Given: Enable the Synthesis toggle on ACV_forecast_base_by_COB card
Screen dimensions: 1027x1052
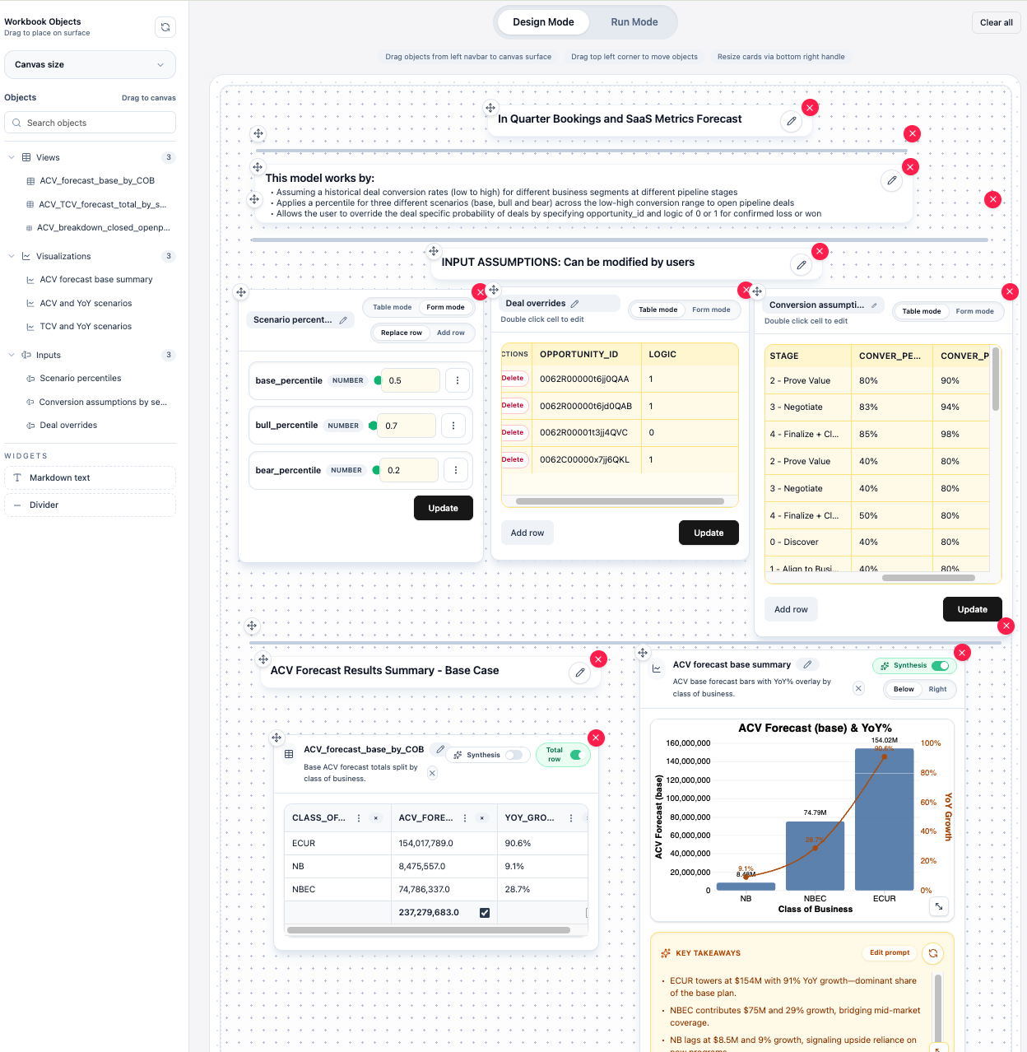Looking at the screenshot, I should tap(514, 755).
